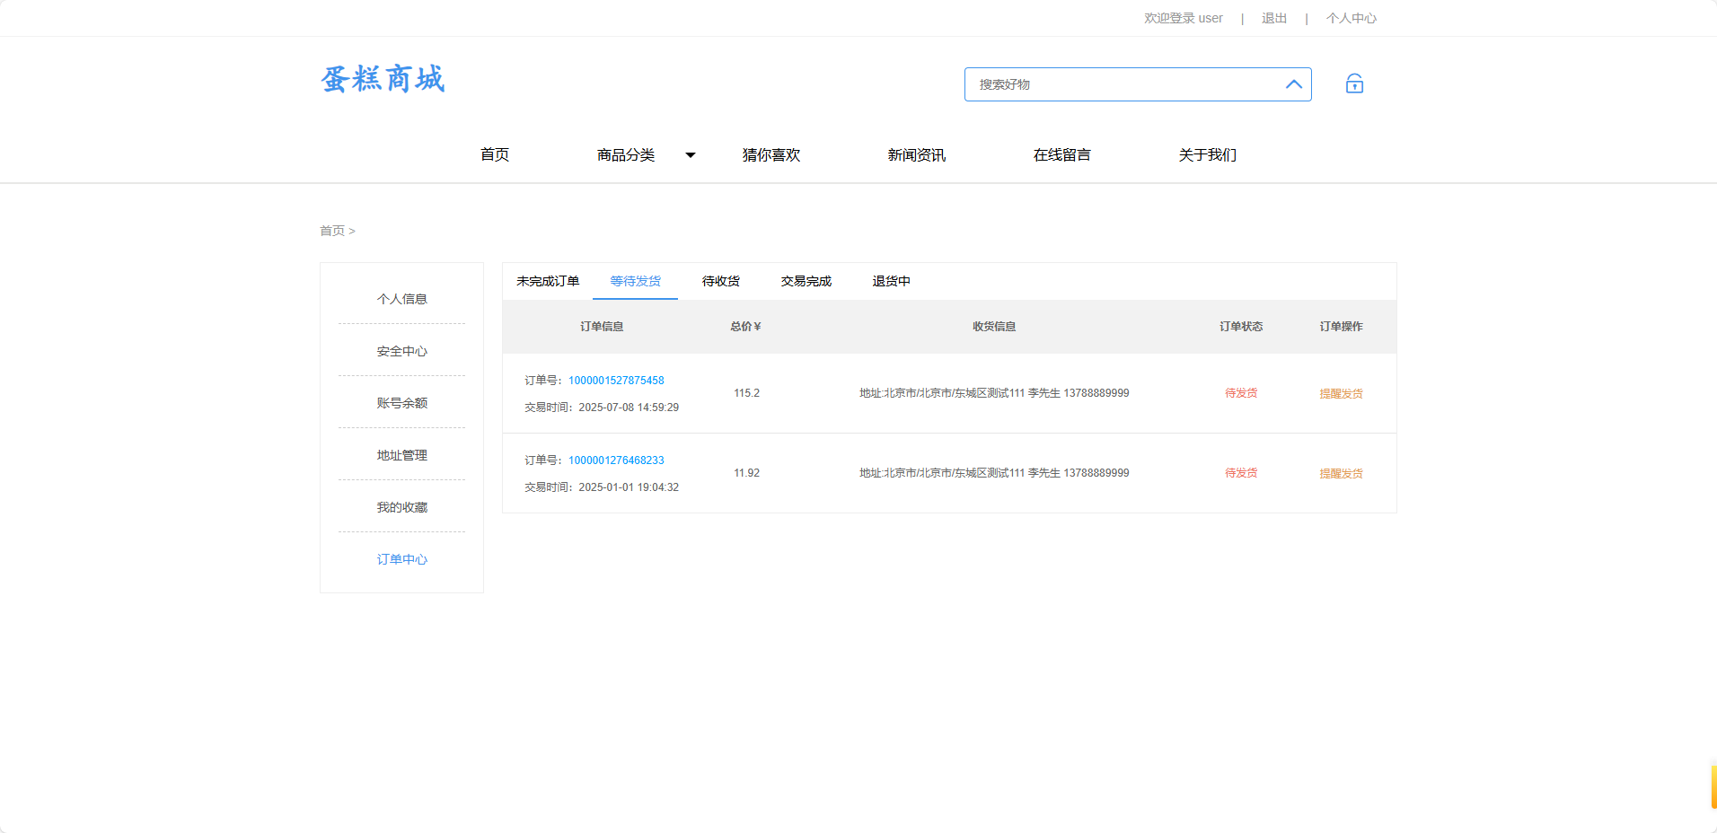Open 个人信息 in the sidebar
This screenshot has height=833, width=1717.
click(x=401, y=299)
